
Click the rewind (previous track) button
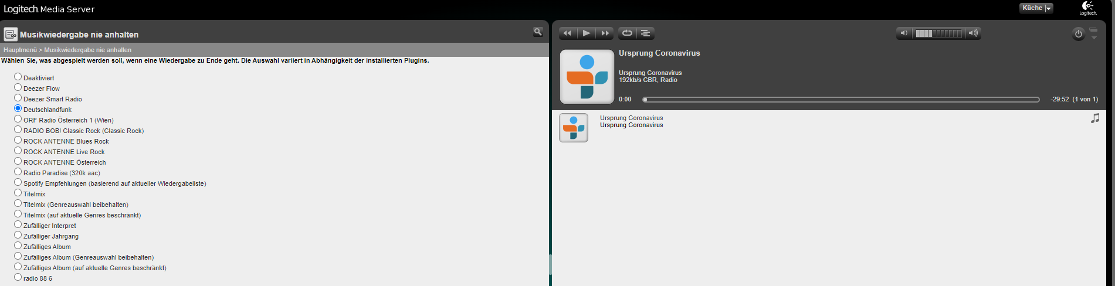[567, 33]
